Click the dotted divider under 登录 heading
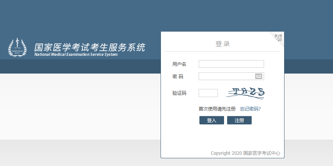This screenshot has width=333, height=166. pyautogui.click(x=223, y=51)
